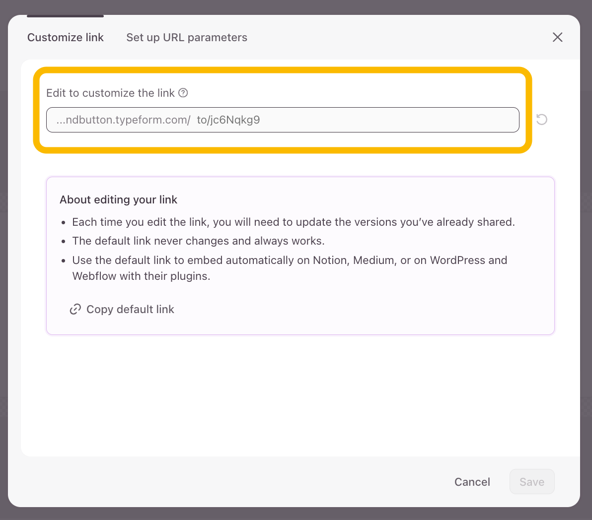The height and width of the screenshot is (520, 592).
Task: Click the reset link arrow icon
Action: (542, 120)
